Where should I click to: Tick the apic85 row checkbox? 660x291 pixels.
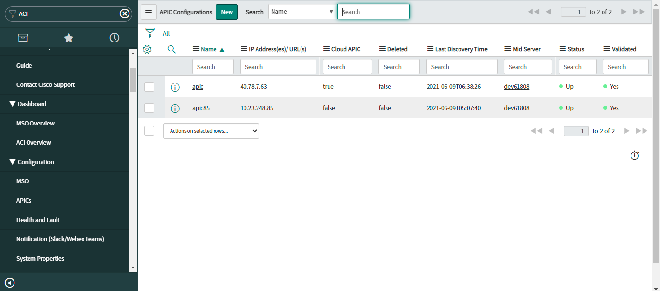149,108
